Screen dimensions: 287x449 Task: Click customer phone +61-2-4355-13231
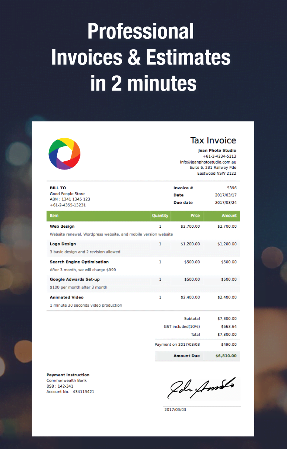click(68, 205)
